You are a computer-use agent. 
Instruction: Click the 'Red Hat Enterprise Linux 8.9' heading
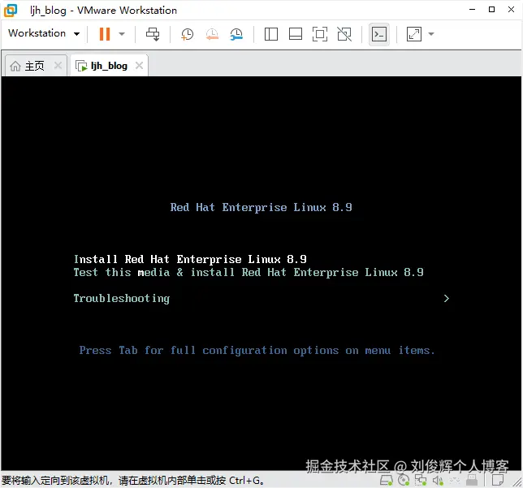(x=261, y=208)
